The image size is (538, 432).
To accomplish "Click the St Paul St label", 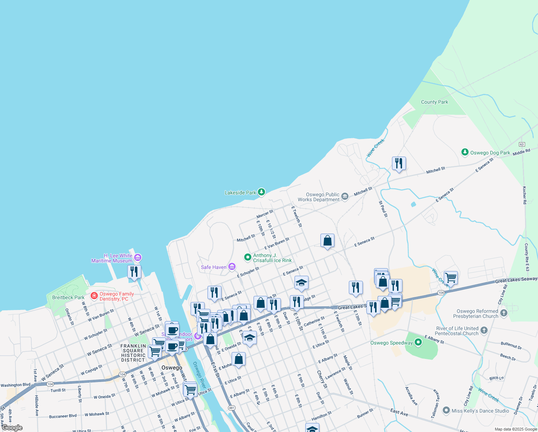I will 383,209.
